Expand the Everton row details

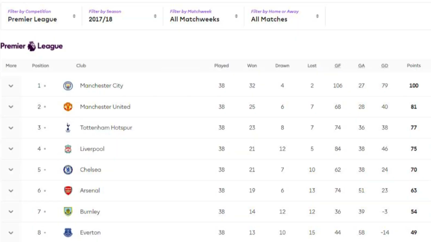coord(11,232)
